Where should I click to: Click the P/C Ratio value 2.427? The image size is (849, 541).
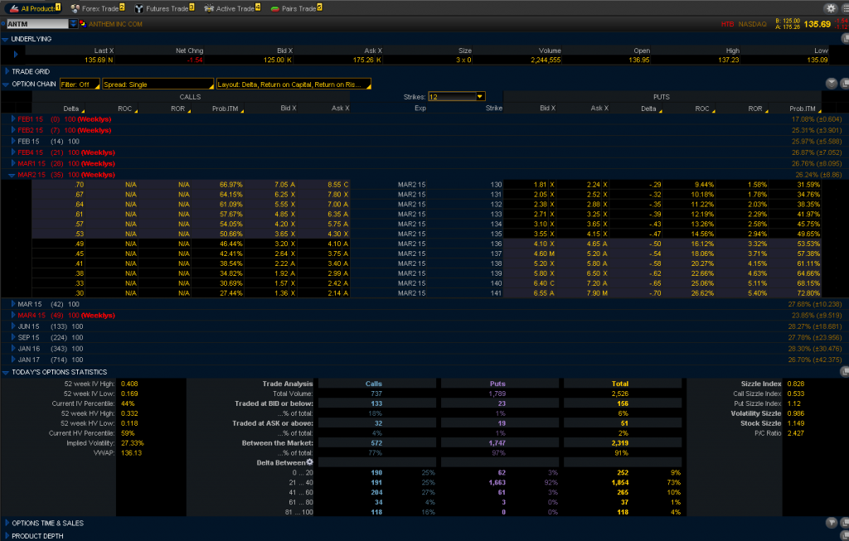pos(795,432)
